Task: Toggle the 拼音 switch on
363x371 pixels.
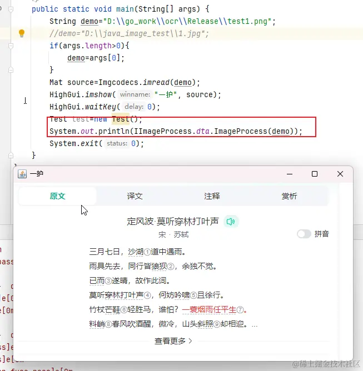Action: pyautogui.click(x=304, y=234)
